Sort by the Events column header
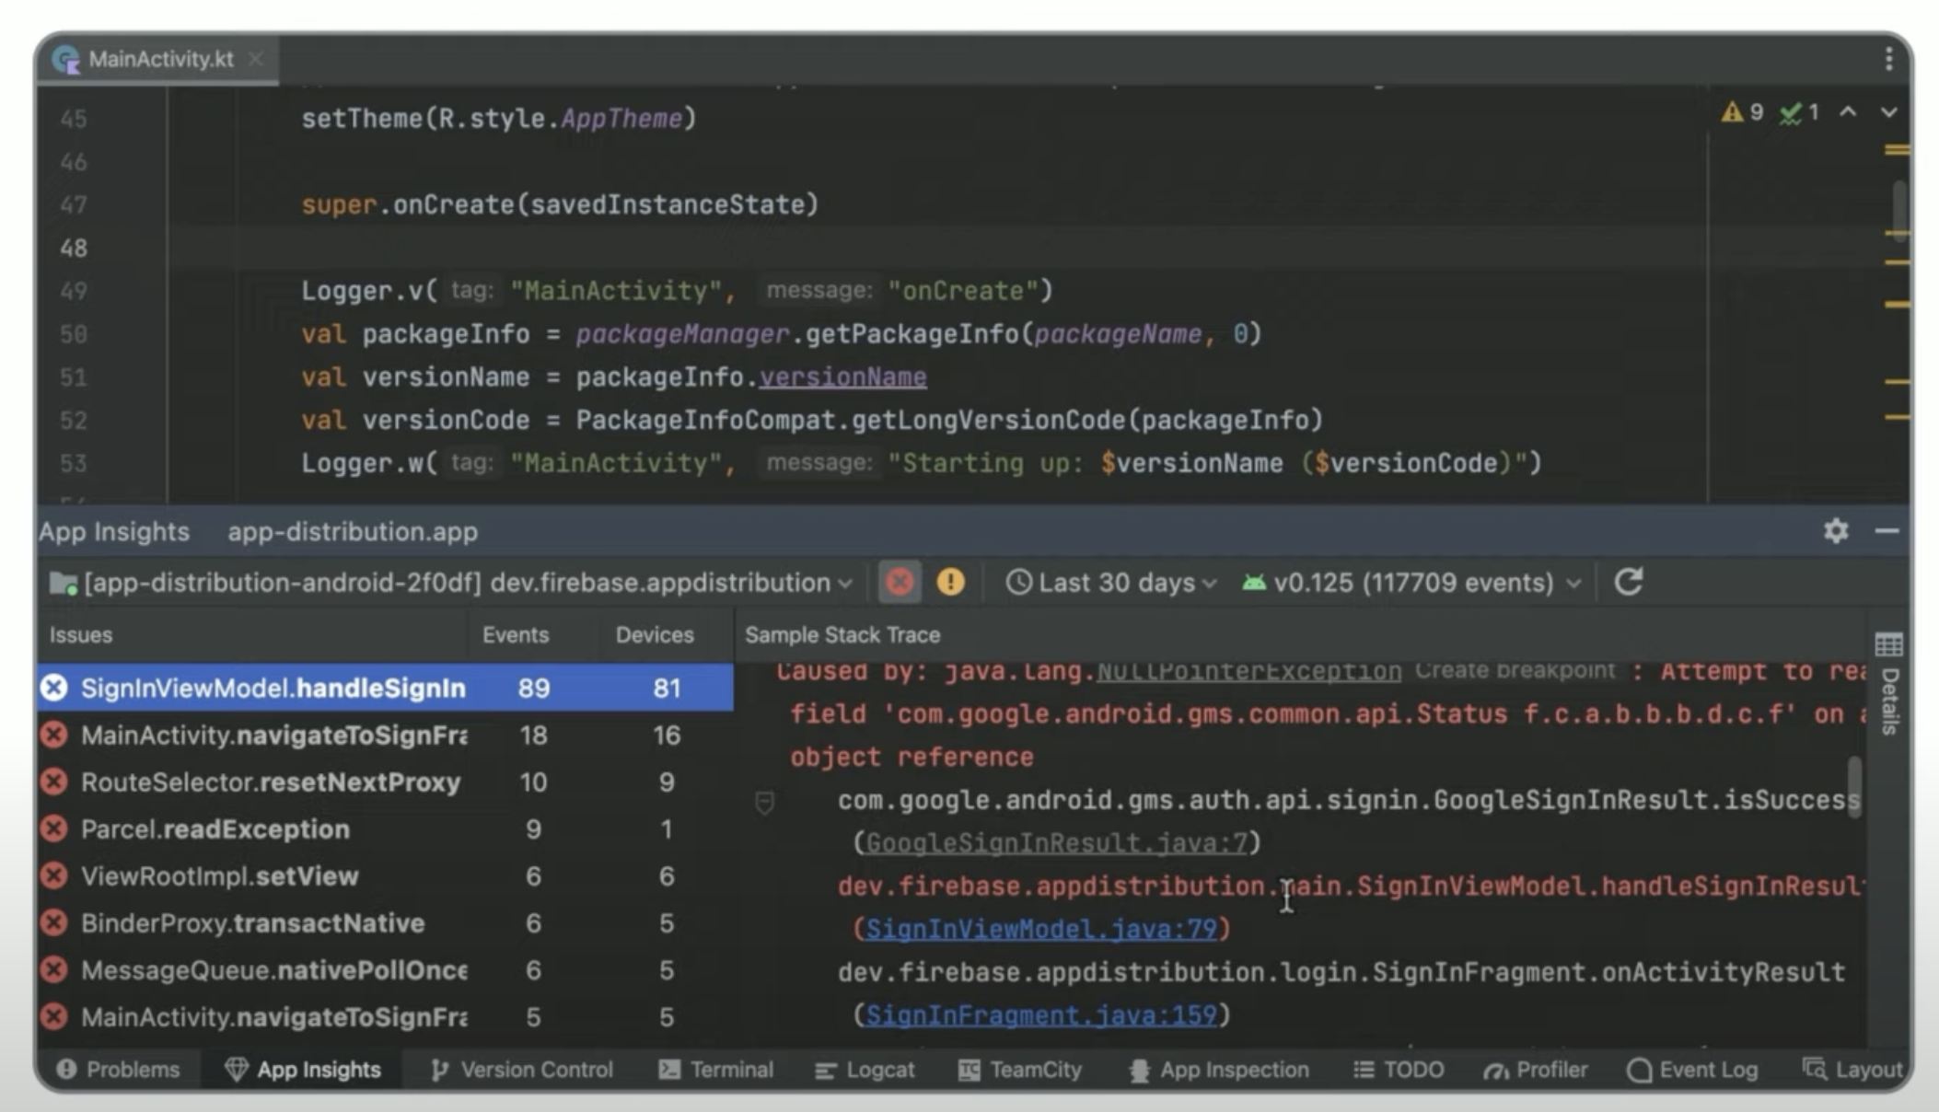 coord(516,635)
